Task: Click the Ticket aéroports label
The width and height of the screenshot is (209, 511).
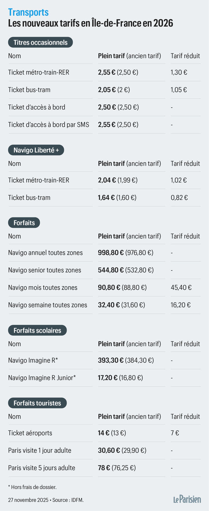Action: pyautogui.click(x=30, y=433)
